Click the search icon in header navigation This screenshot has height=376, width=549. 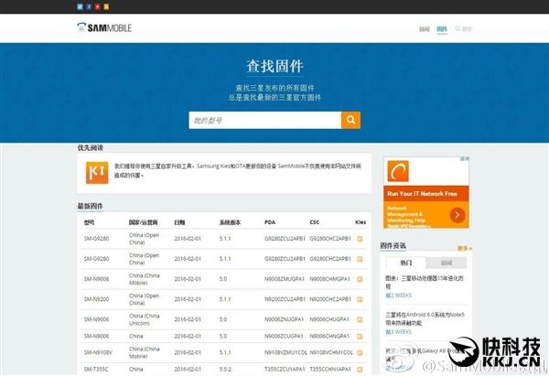pos(457,28)
